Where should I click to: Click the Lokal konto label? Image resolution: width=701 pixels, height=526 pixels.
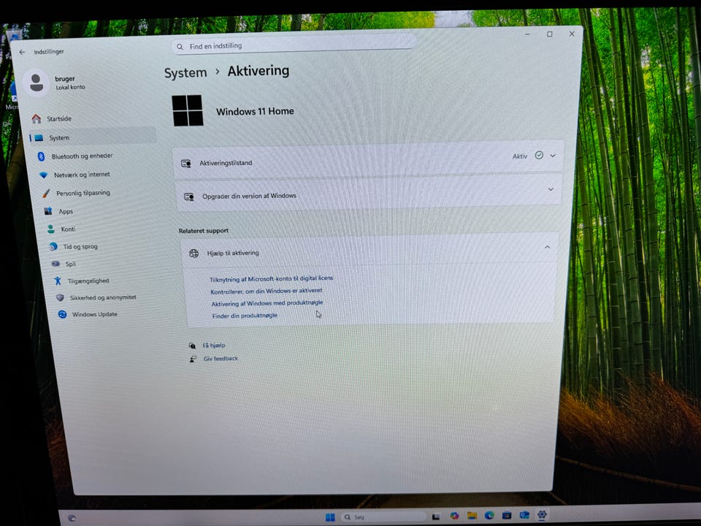click(70, 87)
